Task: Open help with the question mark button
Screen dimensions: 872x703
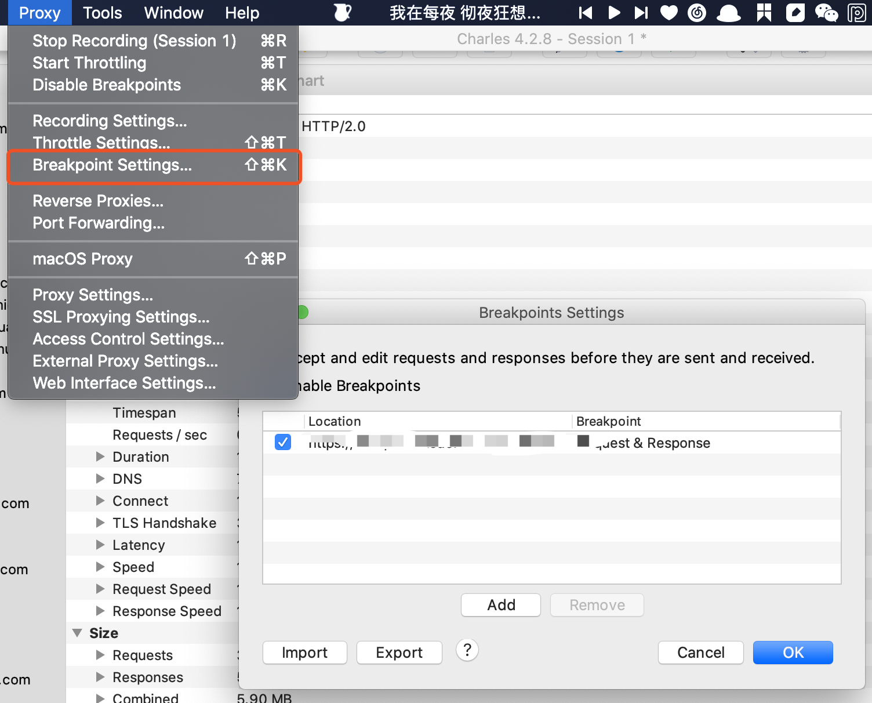Action: [467, 650]
